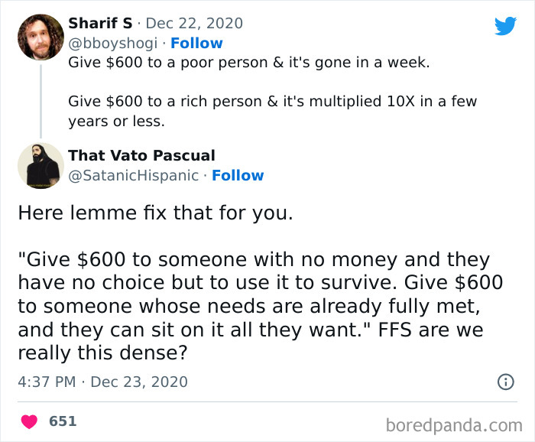Open Sharif S's profile picture
The image size is (535, 442).
[x=40, y=37]
